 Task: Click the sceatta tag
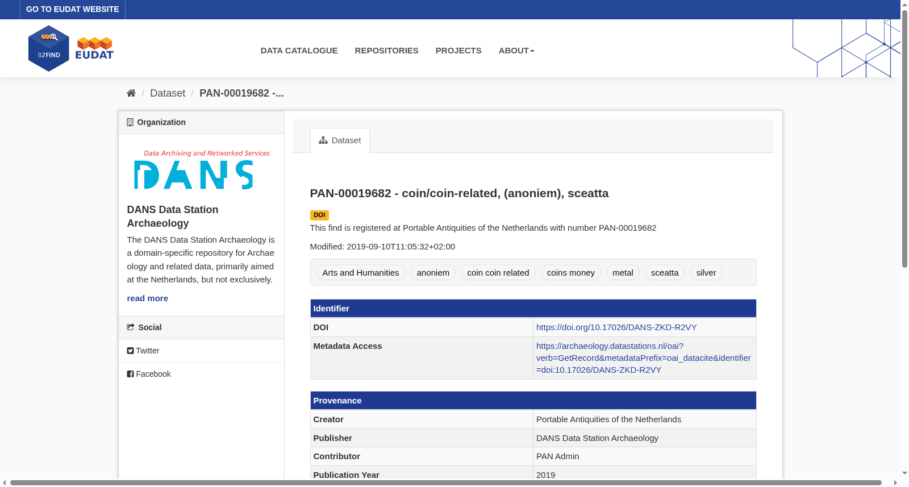click(x=665, y=273)
